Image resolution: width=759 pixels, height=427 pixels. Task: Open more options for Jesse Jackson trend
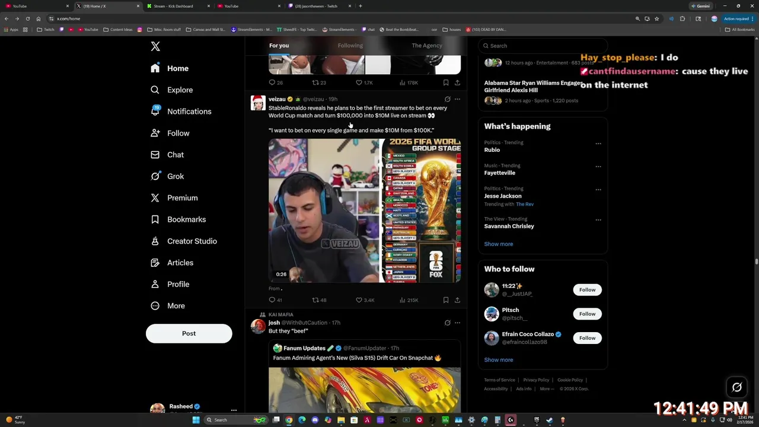[x=598, y=190]
